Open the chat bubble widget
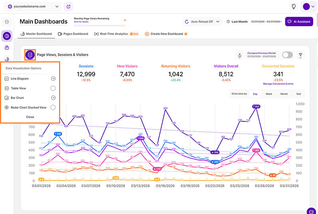This screenshot has width=318, height=214. click(311, 211)
